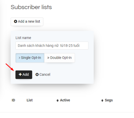Screen dimensions: 134x118
Task: Click the plus-circle icon beside Add a new list
Action: 15,22
